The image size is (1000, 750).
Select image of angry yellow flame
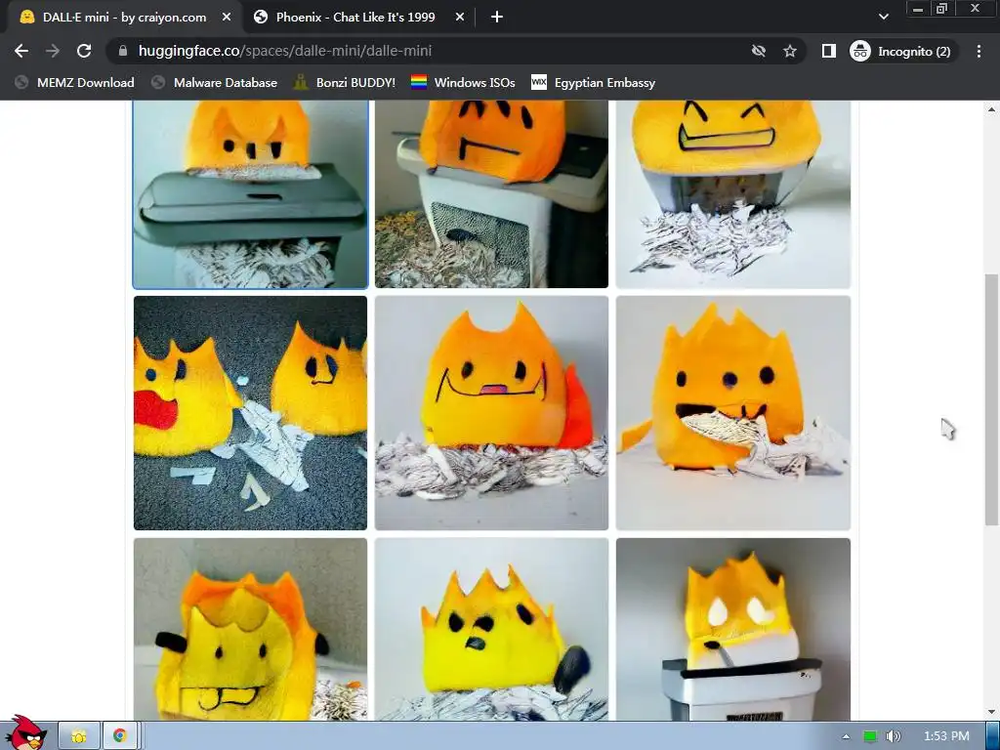click(x=491, y=630)
